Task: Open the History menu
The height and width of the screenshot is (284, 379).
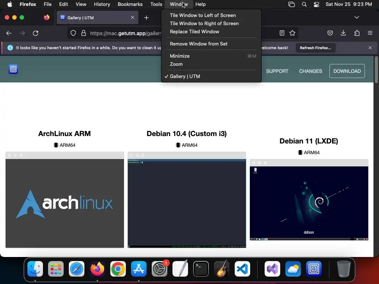Action: pos(102,4)
